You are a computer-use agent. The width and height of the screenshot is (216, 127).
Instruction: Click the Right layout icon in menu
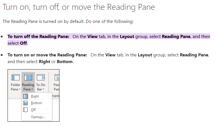point(25,96)
